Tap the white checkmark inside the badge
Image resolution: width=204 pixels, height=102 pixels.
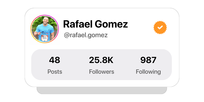pos(160,28)
